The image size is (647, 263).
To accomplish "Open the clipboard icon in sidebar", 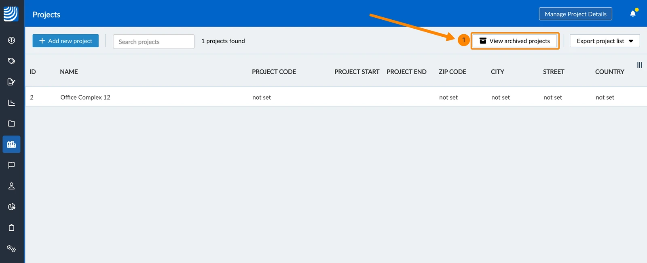I will (11, 228).
